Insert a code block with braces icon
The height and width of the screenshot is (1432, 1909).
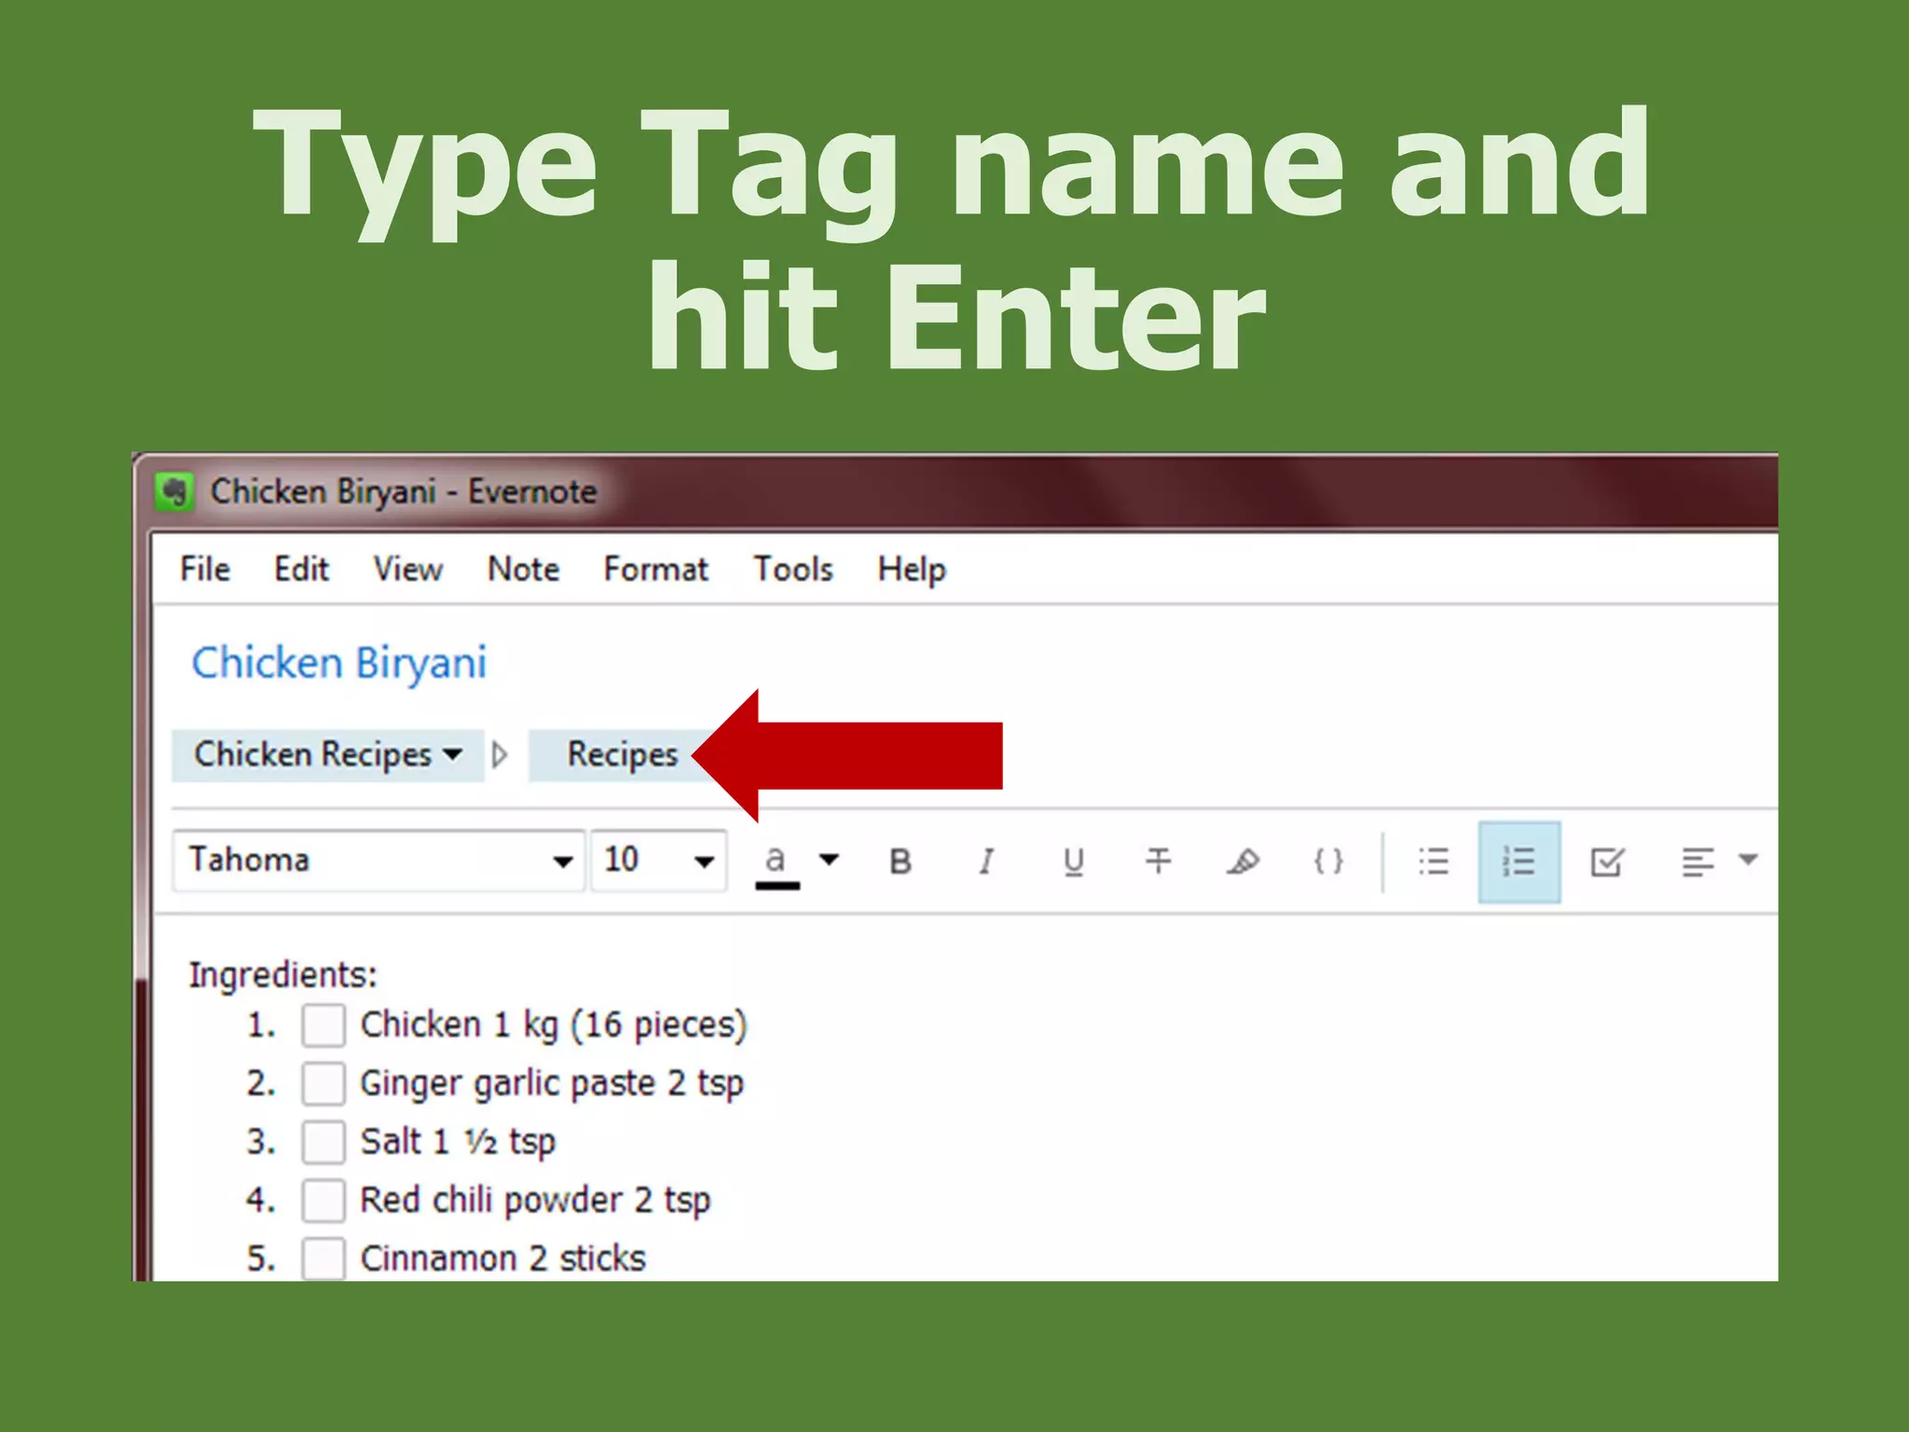(1328, 861)
